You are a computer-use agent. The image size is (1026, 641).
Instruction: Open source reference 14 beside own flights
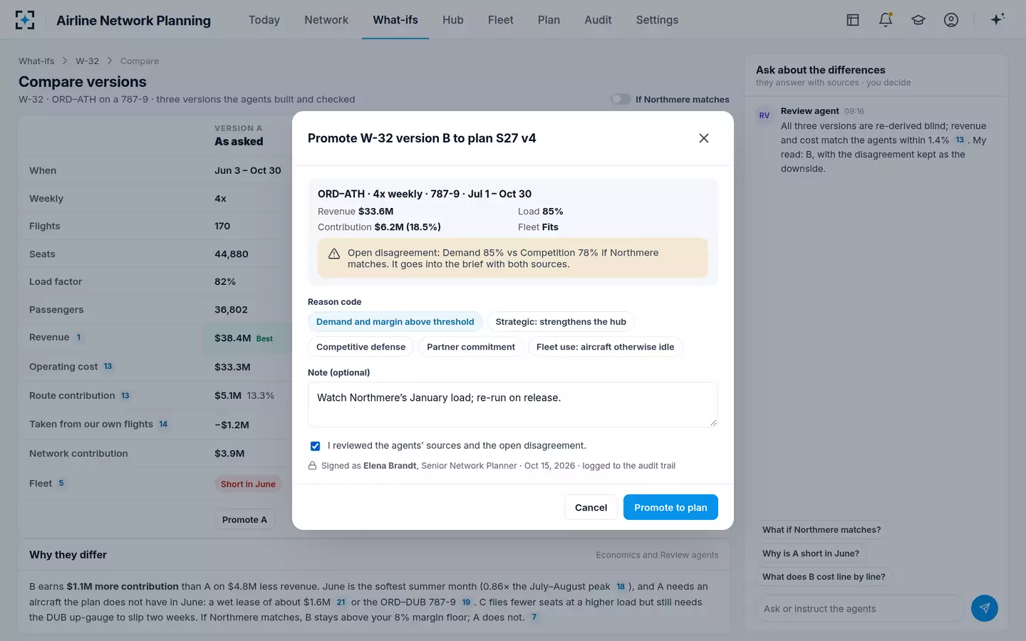click(x=163, y=424)
